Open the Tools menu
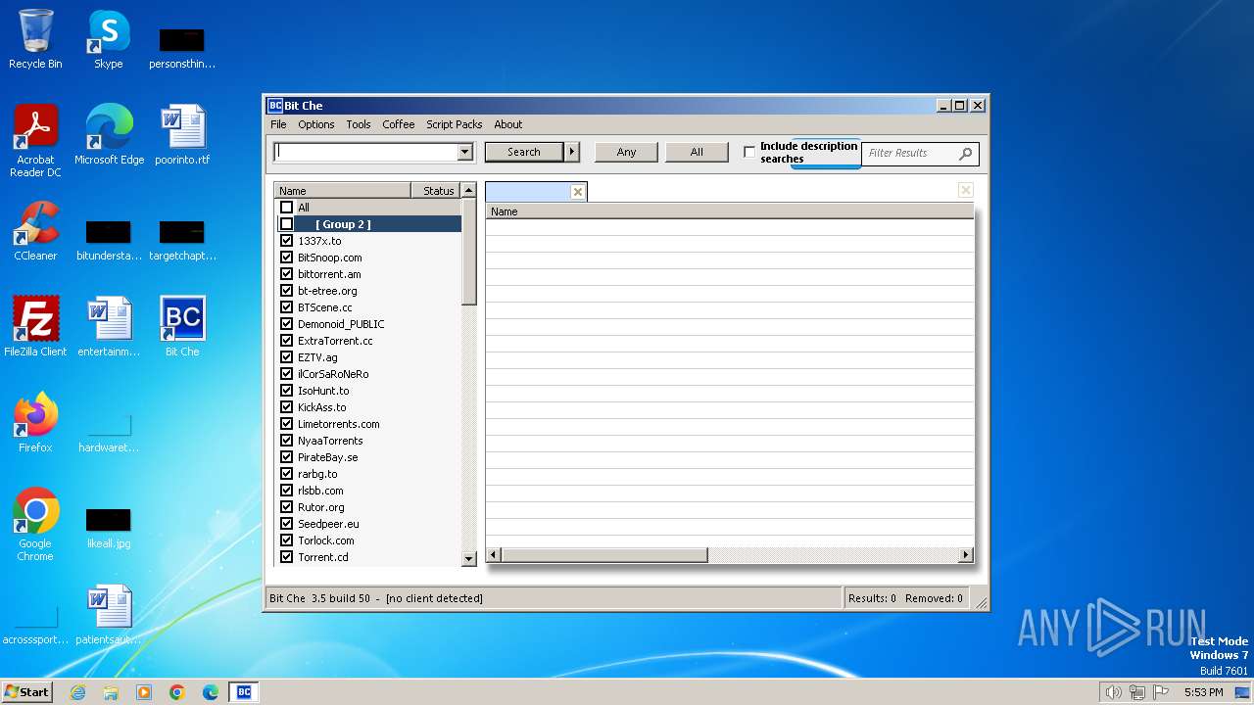1254x705 pixels. pos(359,124)
